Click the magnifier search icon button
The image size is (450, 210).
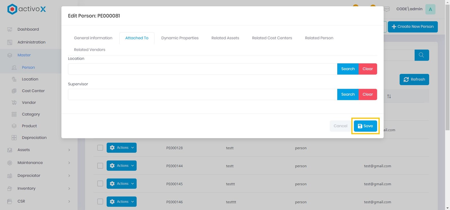[x=421, y=55]
